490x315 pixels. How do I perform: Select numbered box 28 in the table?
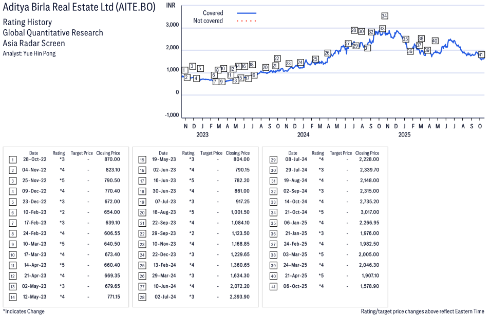click(x=142, y=297)
